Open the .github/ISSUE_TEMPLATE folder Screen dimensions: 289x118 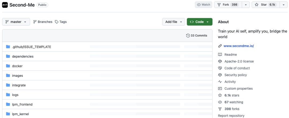point(32,47)
